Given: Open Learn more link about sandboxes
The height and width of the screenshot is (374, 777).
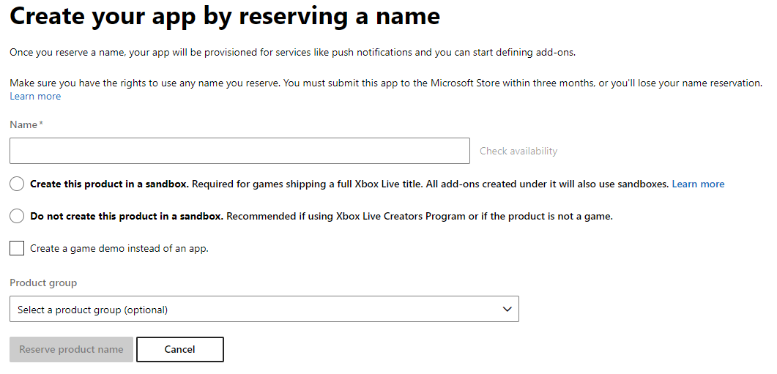Looking at the screenshot, I should click(698, 184).
